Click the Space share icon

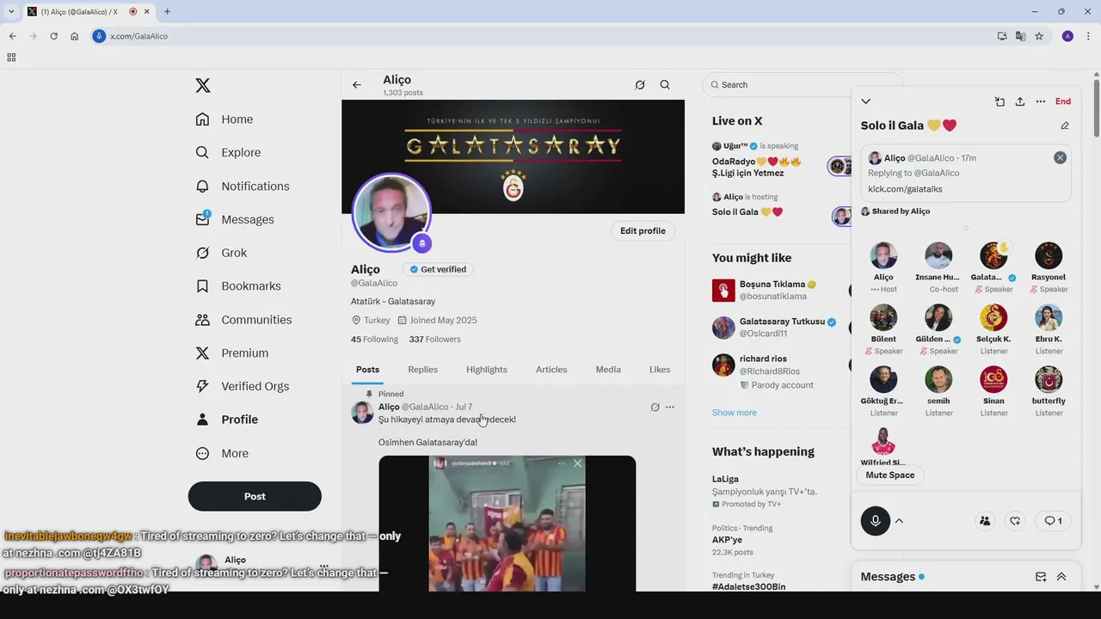click(x=1020, y=101)
